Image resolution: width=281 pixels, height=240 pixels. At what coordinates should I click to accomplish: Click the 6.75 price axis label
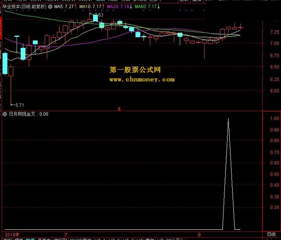pyautogui.click(x=274, y=56)
